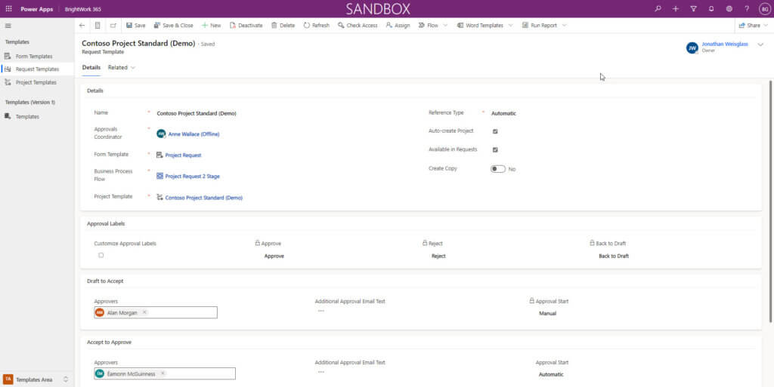The image size is (774, 387).
Task: Expand the Share dropdown chevron
Action: (767, 26)
